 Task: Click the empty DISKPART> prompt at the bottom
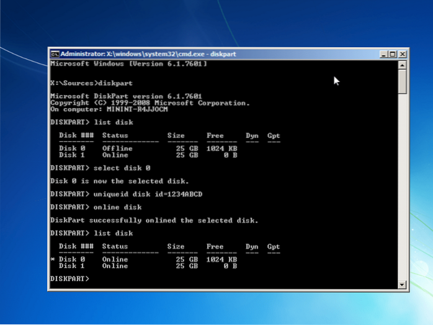click(70, 278)
